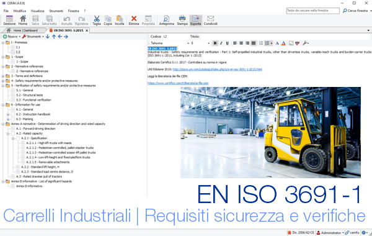Click Dir. 2006/42/CE in status bar

[301, 233]
